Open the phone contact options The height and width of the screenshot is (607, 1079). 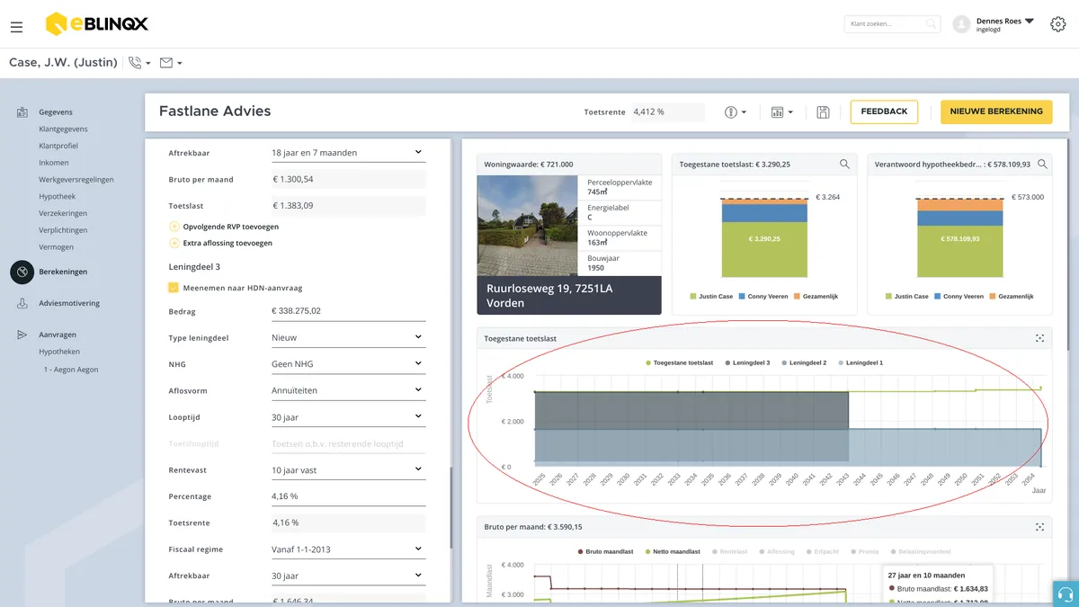click(x=139, y=63)
